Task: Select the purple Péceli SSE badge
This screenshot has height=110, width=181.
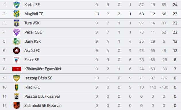Action: click(x=16, y=32)
